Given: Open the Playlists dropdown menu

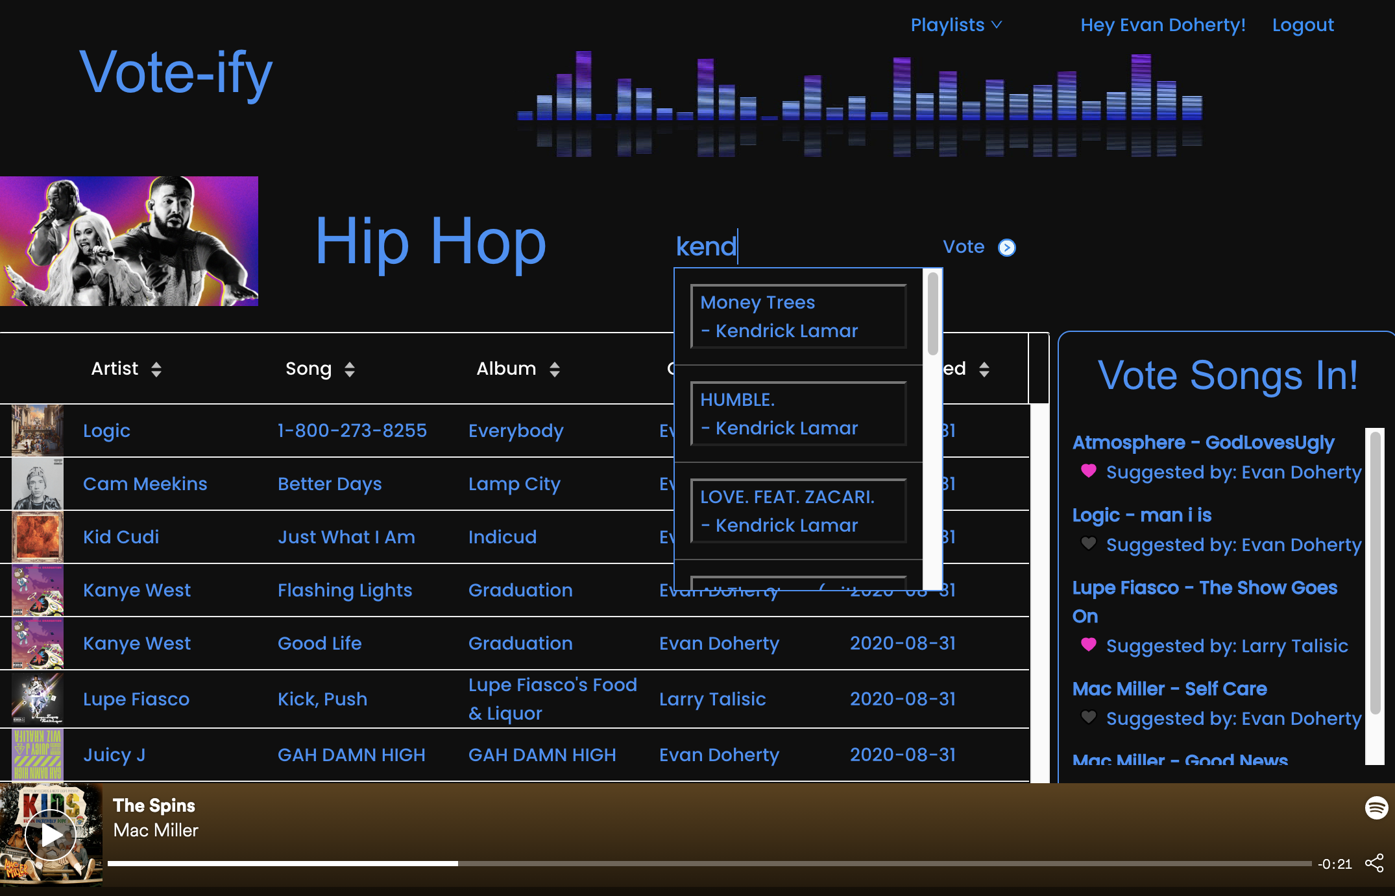Looking at the screenshot, I should tap(956, 25).
